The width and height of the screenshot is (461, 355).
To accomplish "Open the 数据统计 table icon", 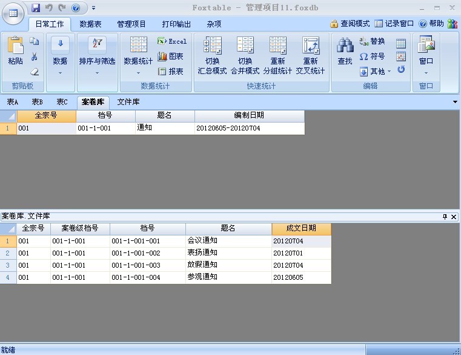I will click(139, 44).
